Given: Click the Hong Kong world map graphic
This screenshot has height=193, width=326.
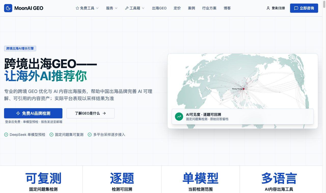Looking at the screenshot, I should pos(242,91).
